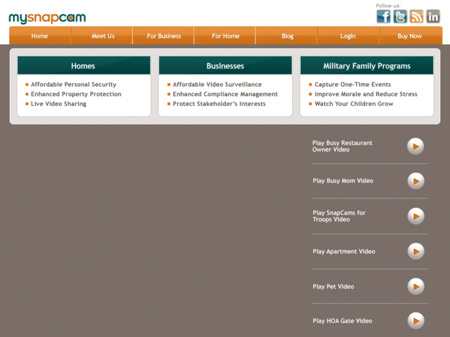450x337 pixels.
Task: Open the Homes panel header
Action: click(84, 66)
